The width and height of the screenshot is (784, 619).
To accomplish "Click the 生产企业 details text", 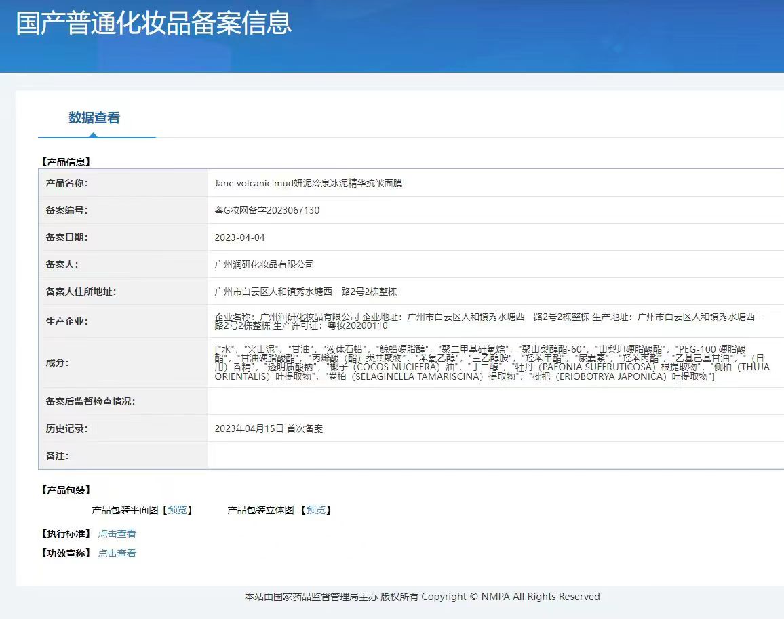I will point(488,321).
